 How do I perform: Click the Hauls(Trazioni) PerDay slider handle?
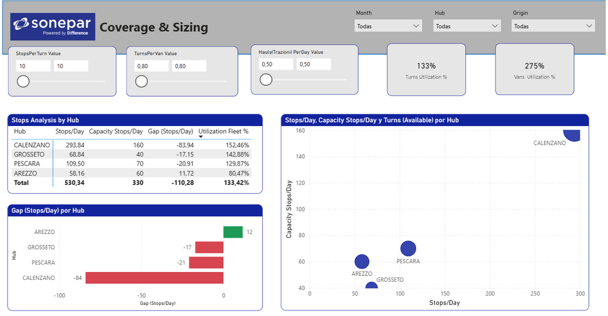tap(266, 79)
